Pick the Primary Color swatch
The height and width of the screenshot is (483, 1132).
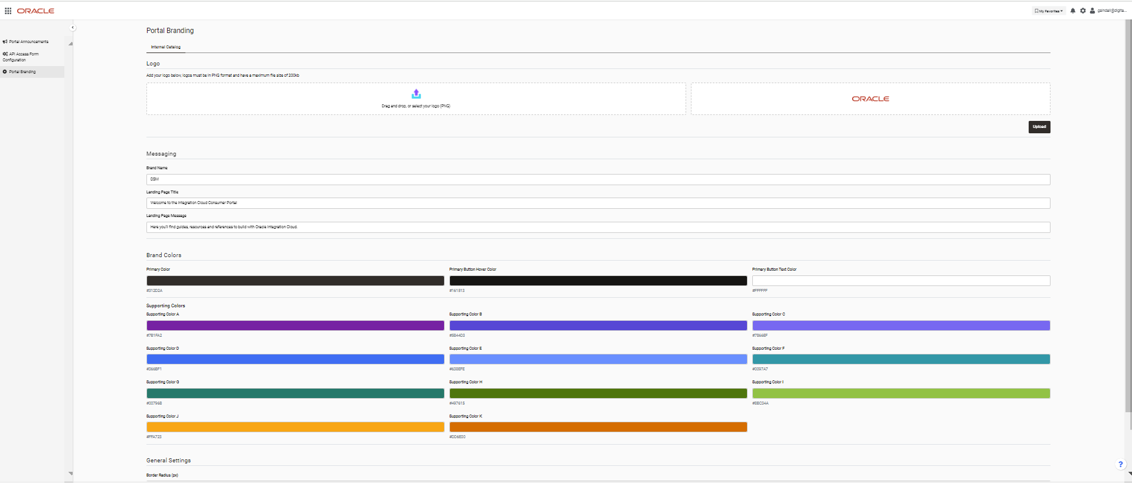[295, 281]
